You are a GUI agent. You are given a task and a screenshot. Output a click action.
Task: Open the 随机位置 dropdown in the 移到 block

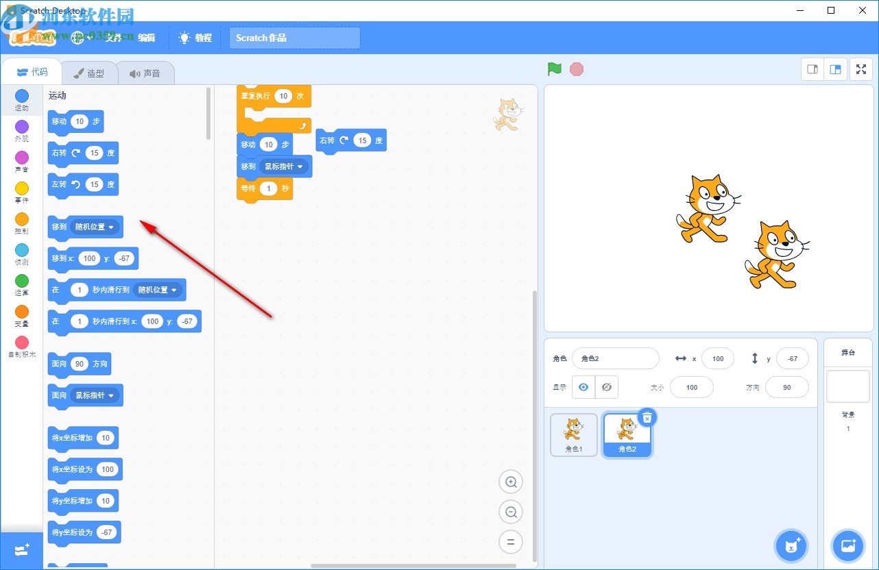pyautogui.click(x=96, y=227)
